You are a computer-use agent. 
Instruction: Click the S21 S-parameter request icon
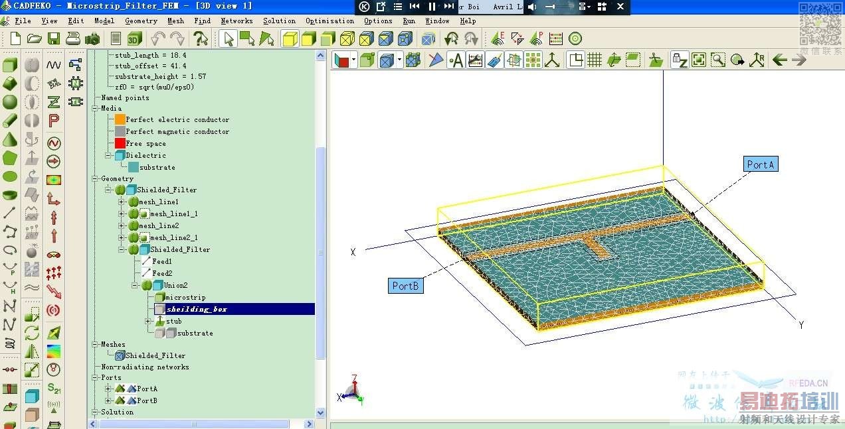54,388
